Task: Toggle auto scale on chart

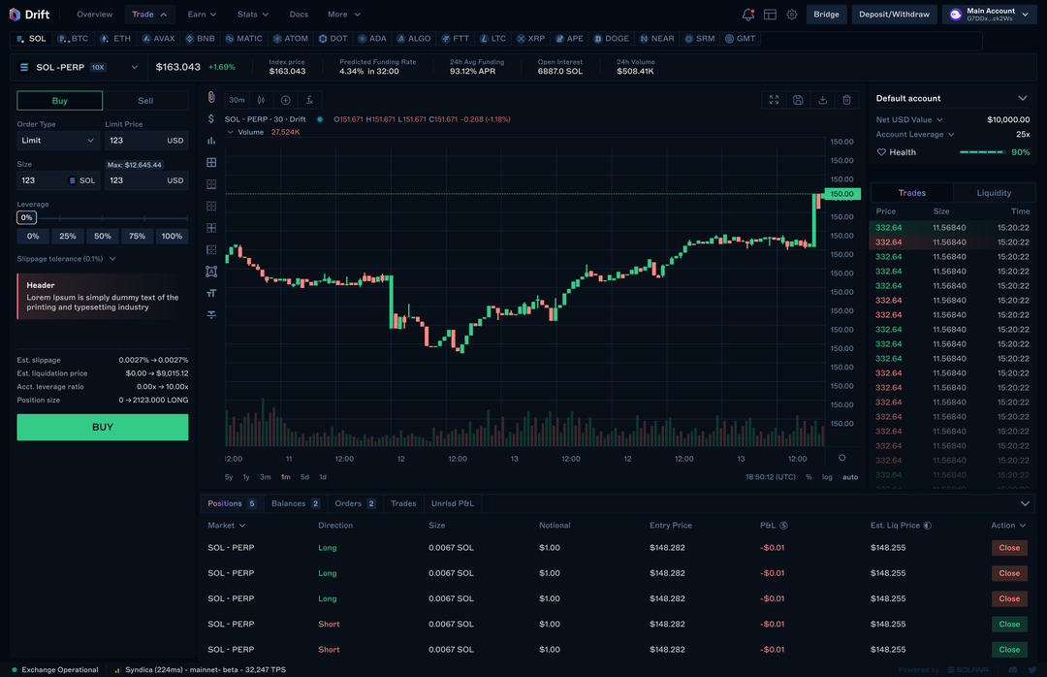Action: 850,477
